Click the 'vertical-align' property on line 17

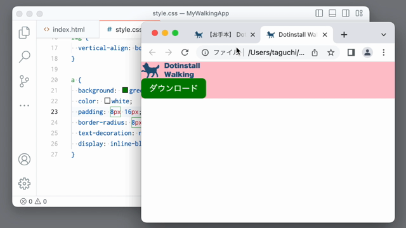(103, 48)
